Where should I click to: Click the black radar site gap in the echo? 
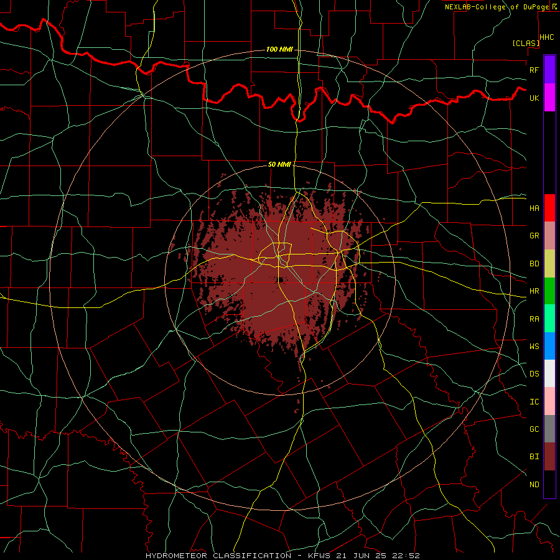tap(281, 279)
